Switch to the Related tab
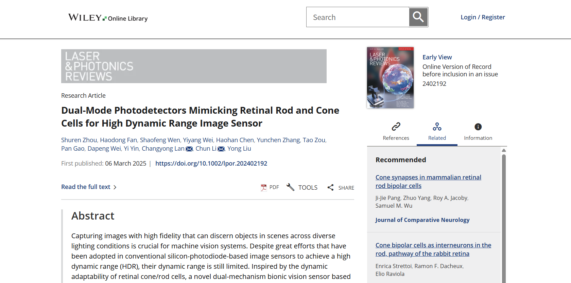571x283 pixels. point(437,132)
